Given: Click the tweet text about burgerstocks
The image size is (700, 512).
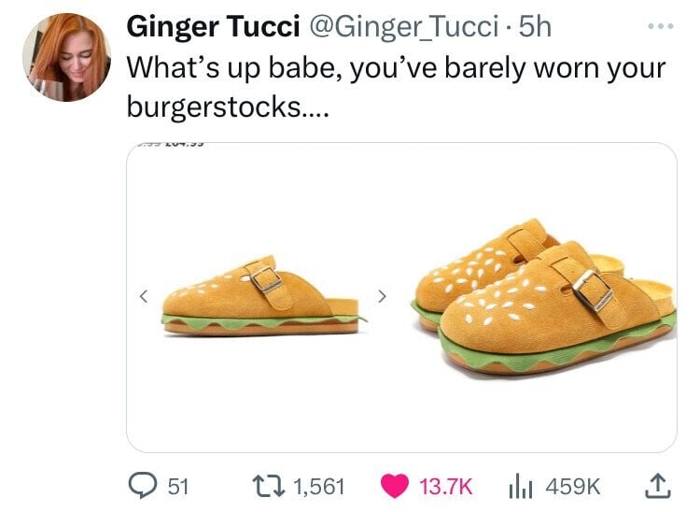Looking at the screenshot, I should (397, 88).
